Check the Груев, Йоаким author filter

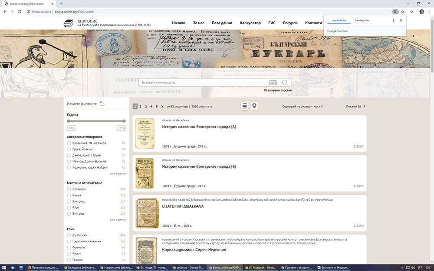[x=69, y=149]
